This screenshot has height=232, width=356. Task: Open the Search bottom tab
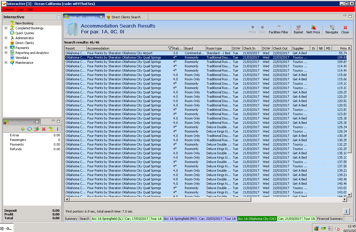click(85, 219)
